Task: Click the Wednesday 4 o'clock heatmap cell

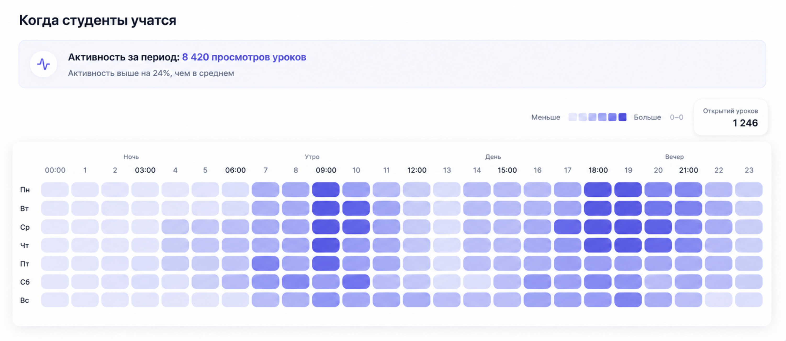Action: coord(175,227)
